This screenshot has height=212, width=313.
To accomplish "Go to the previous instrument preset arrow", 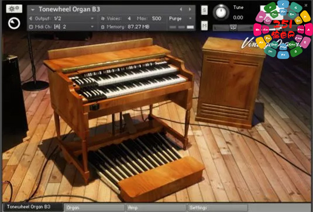I will pyautogui.click(x=181, y=9).
